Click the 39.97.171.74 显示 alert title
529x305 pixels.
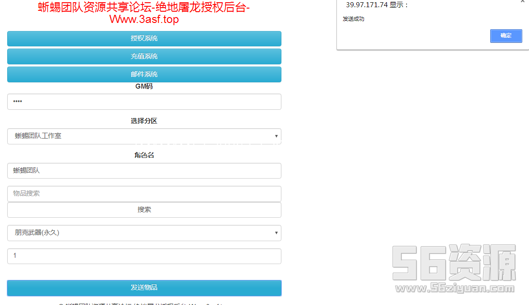click(x=377, y=5)
